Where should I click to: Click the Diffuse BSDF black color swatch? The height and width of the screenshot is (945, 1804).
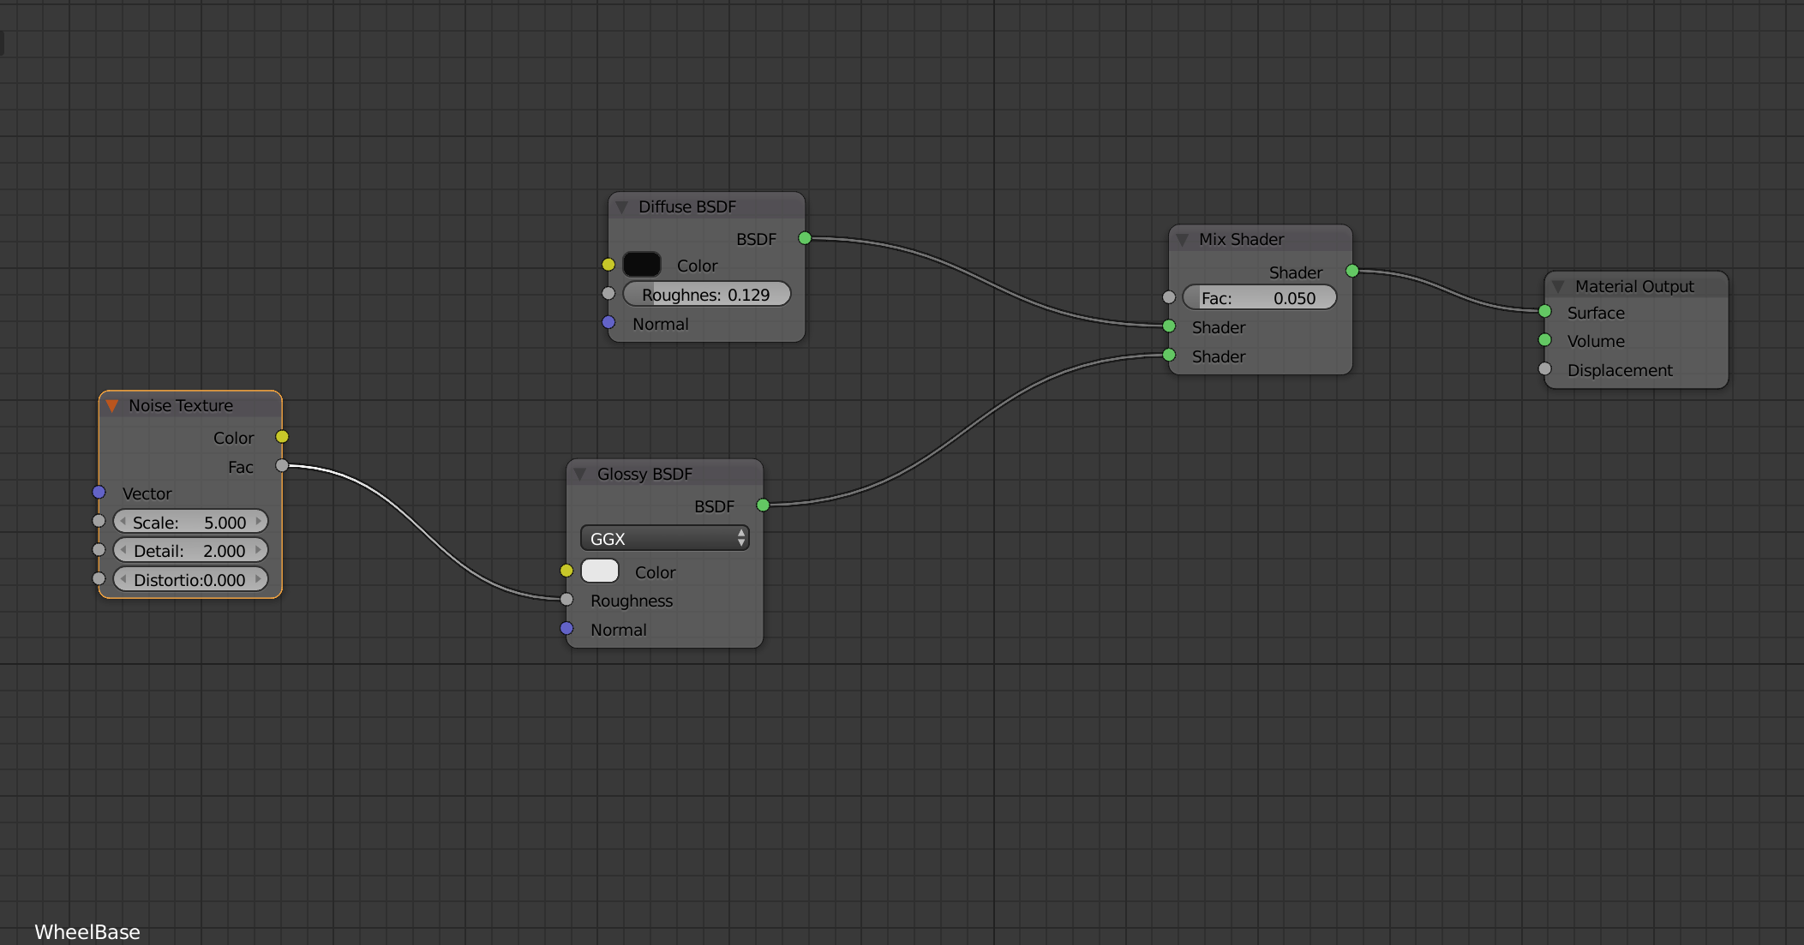pos(642,265)
